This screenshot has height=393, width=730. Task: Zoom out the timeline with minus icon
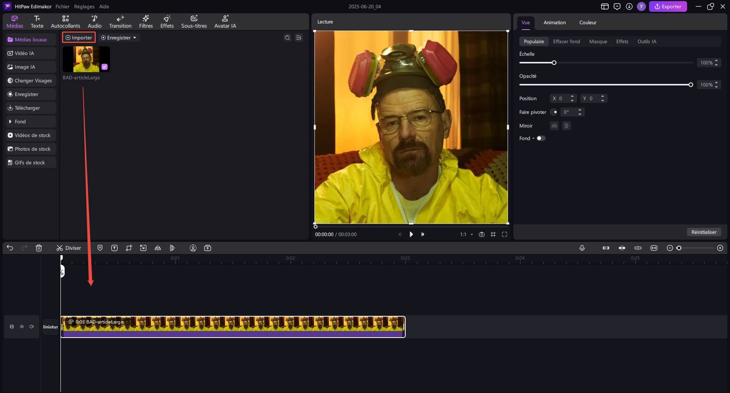[x=670, y=248]
